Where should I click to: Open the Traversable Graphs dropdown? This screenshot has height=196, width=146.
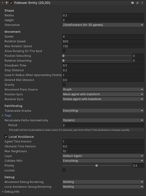point(103,111)
